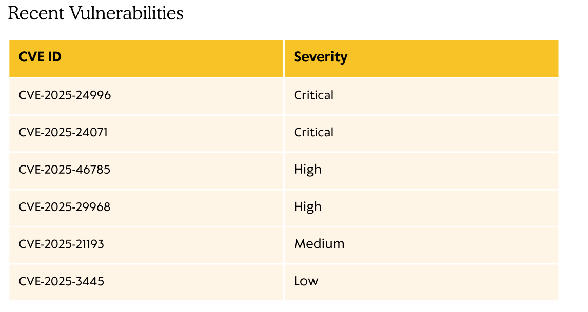This screenshot has height=312, width=588.
Task: Select the CVE-2025-24071 cell
Action: 63,132
